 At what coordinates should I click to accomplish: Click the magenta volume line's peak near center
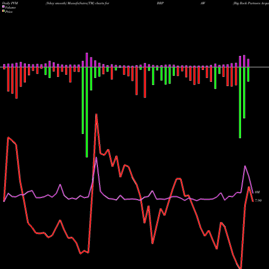pos(96,158)
